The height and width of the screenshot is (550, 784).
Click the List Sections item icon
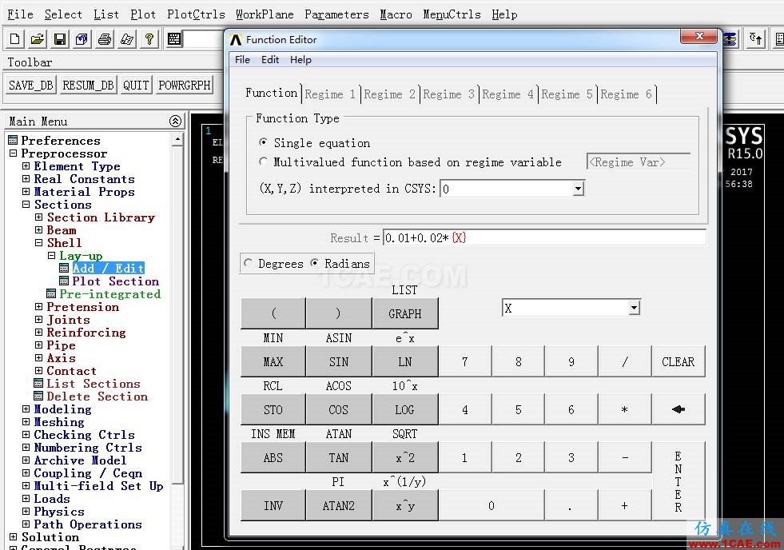(38, 384)
